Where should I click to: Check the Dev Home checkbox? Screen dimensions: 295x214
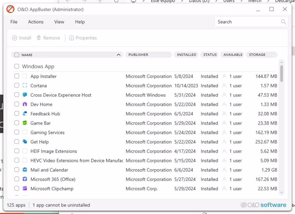point(17,104)
